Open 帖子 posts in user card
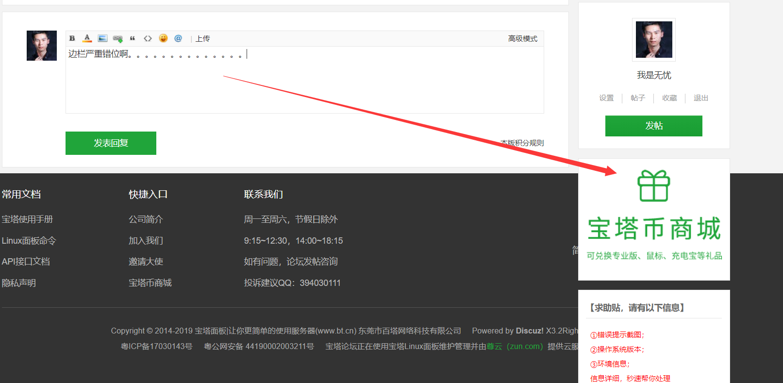Image resolution: width=783 pixels, height=383 pixels. pos(638,98)
